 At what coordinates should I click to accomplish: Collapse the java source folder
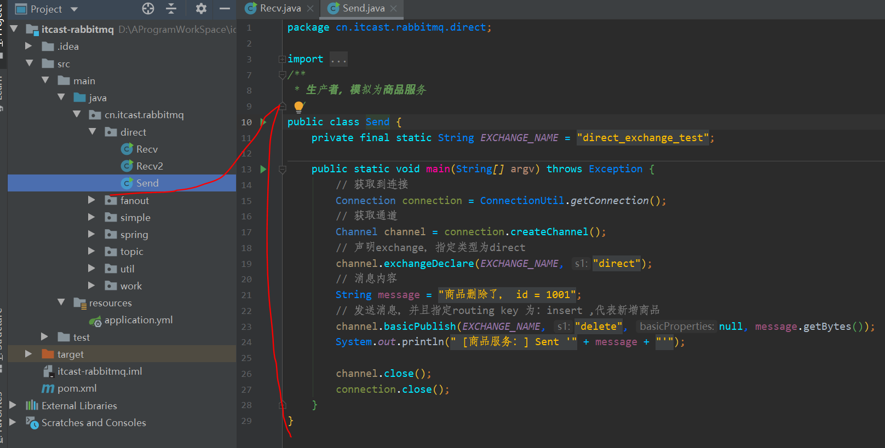pyautogui.click(x=61, y=97)
